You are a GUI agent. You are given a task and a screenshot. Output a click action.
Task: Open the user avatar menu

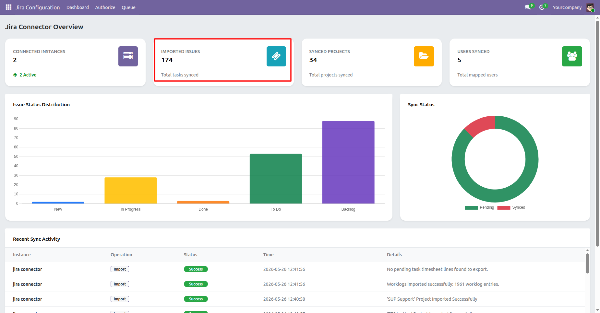coord(590,7)
